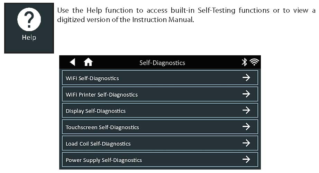The width and height of the screenshot is (319, 173).
Task: Click the Help question mark icon
Action: [x=29, y=21]
